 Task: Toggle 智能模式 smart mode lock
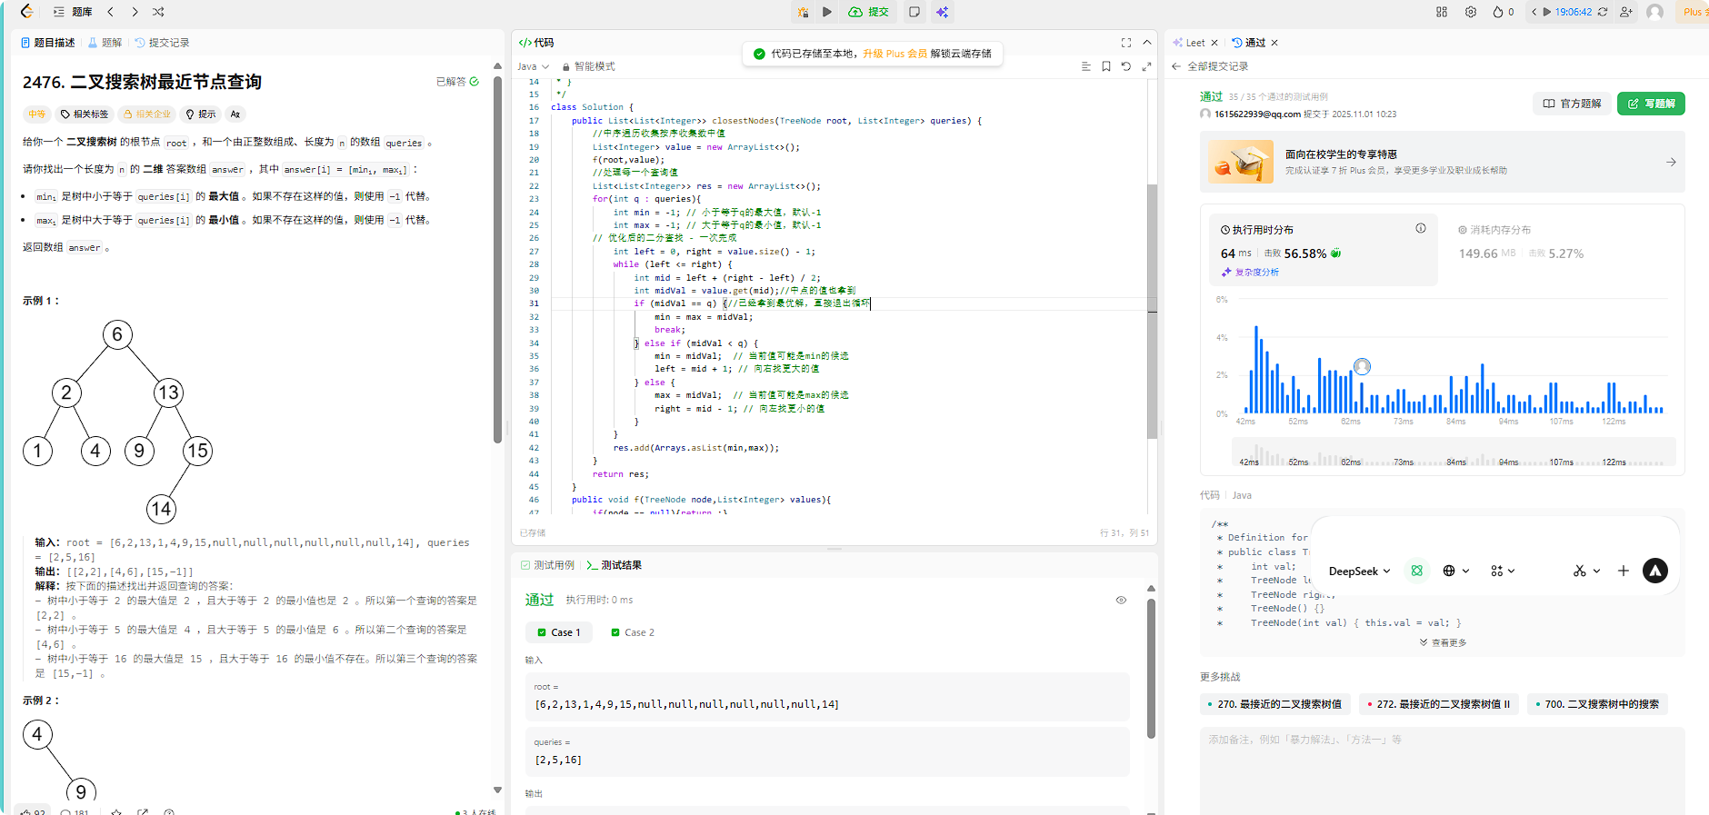(x=588, y=66)
